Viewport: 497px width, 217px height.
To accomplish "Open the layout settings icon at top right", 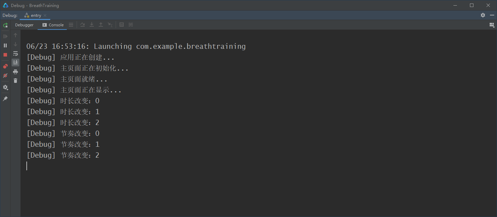I will [492, 25].
